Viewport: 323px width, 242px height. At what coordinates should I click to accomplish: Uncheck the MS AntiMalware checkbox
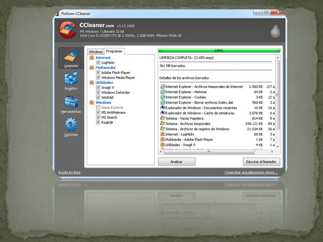98,112
